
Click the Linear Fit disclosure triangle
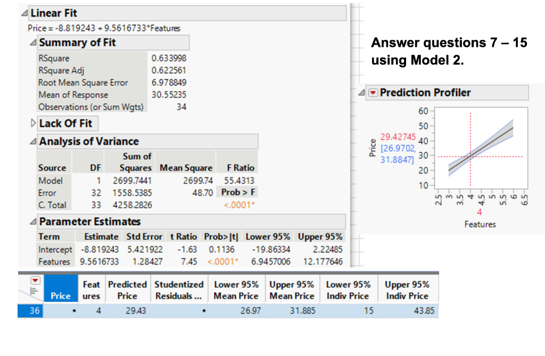(x=24, y=13)
